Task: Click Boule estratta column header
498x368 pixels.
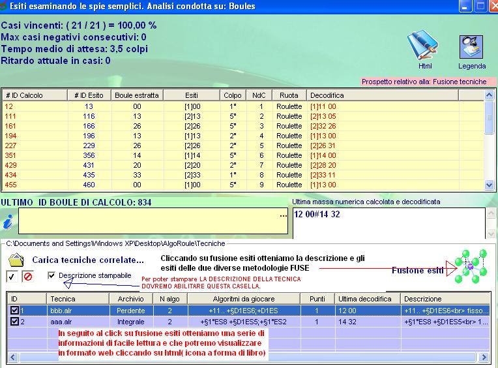Action: point(137,95)
